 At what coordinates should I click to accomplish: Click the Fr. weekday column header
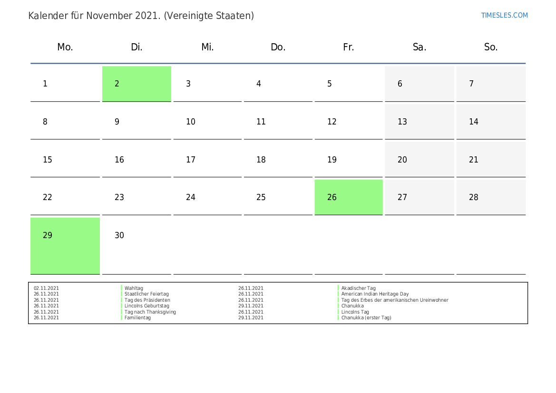coord(349,47)
